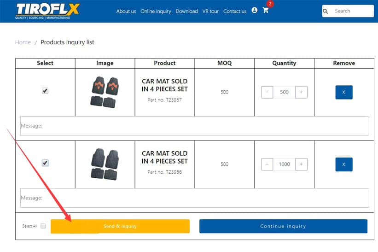Viewport: 378px width, 252px height.
Task: Open the About us menu
Action: pyautogui.click(x=126, y=11)
